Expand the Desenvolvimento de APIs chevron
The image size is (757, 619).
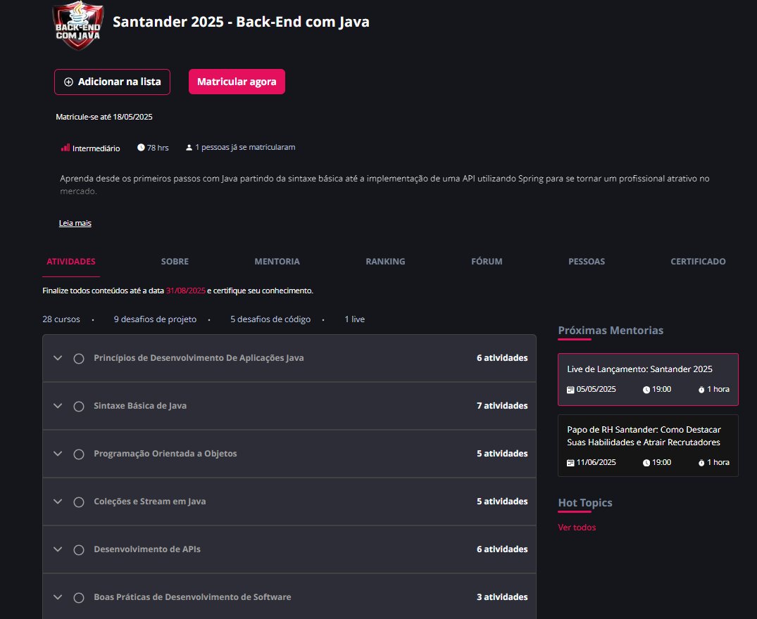[x=58, y=549]
